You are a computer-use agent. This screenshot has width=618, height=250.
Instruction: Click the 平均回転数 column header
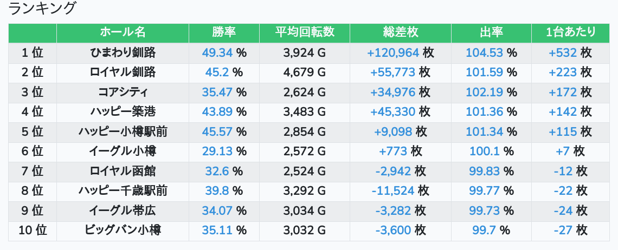(304, 32)
